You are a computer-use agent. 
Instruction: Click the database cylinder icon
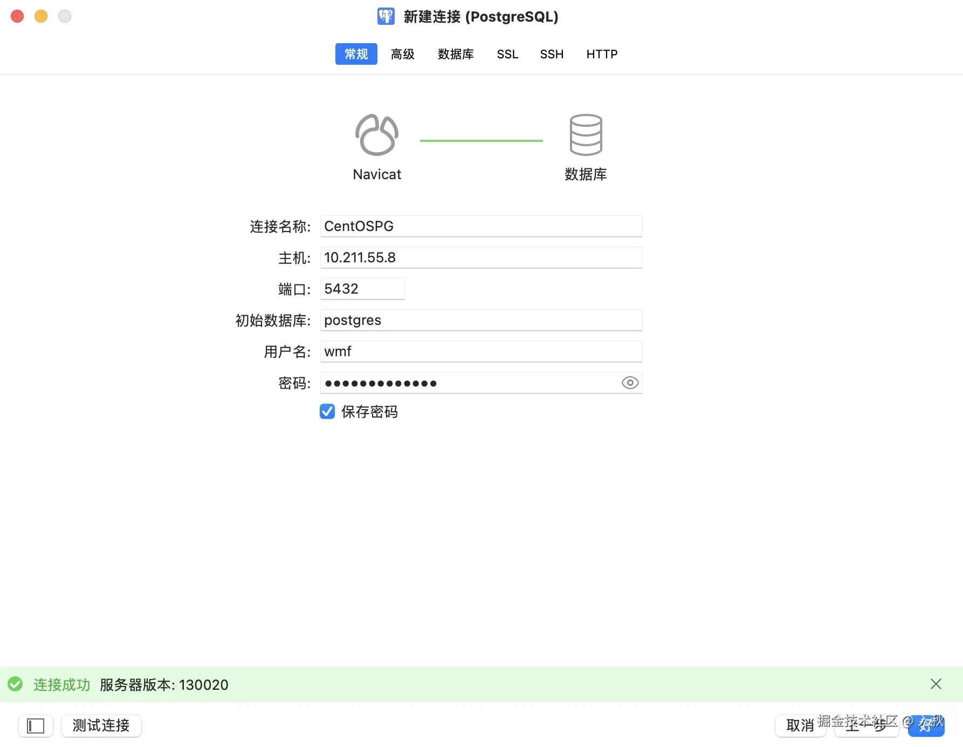[586, 135]
